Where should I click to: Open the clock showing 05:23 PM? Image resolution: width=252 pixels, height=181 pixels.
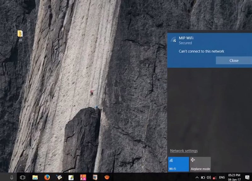click(234, 177)
